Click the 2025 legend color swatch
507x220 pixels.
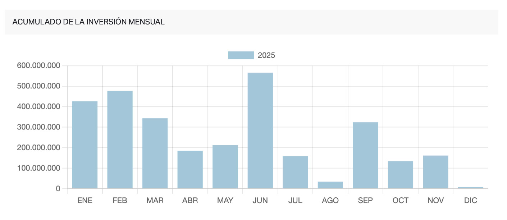pos(241,55)
